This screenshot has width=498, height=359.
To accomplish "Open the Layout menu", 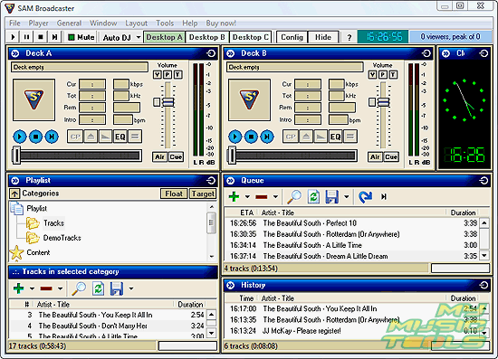I will 136,24.
